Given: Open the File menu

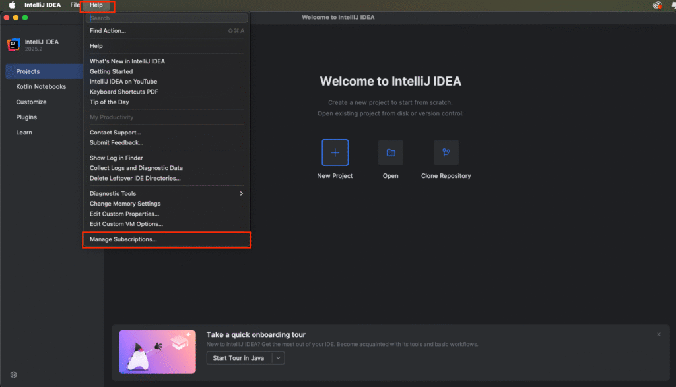Looking at the screenshot, I should (x=74, y=5).
